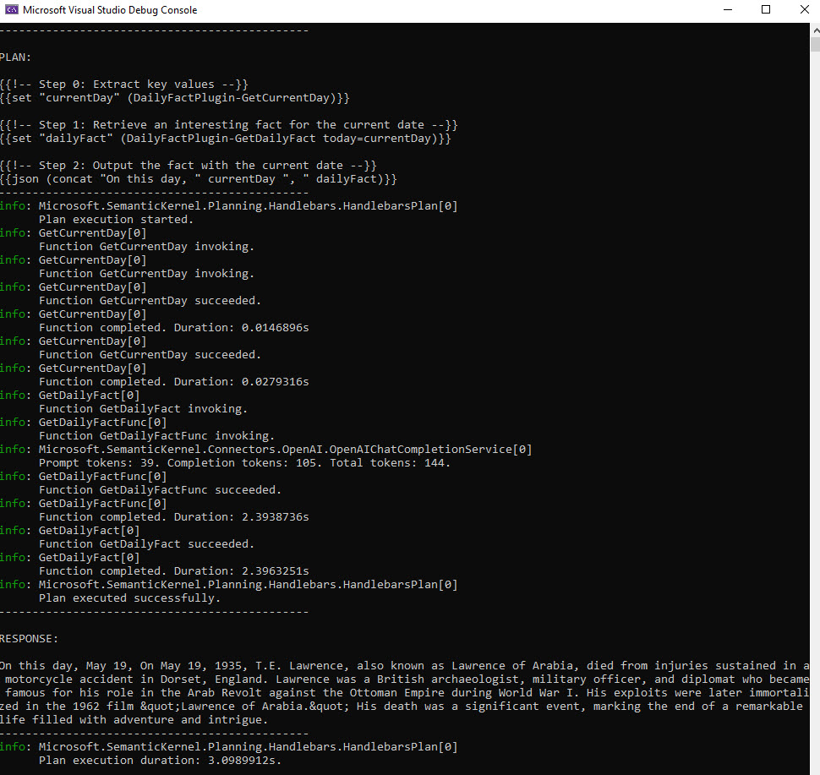Click "Function GetDailyFact invoking." line
The image size is (820, 775).
pyautogui.click(x=144, y=409)
